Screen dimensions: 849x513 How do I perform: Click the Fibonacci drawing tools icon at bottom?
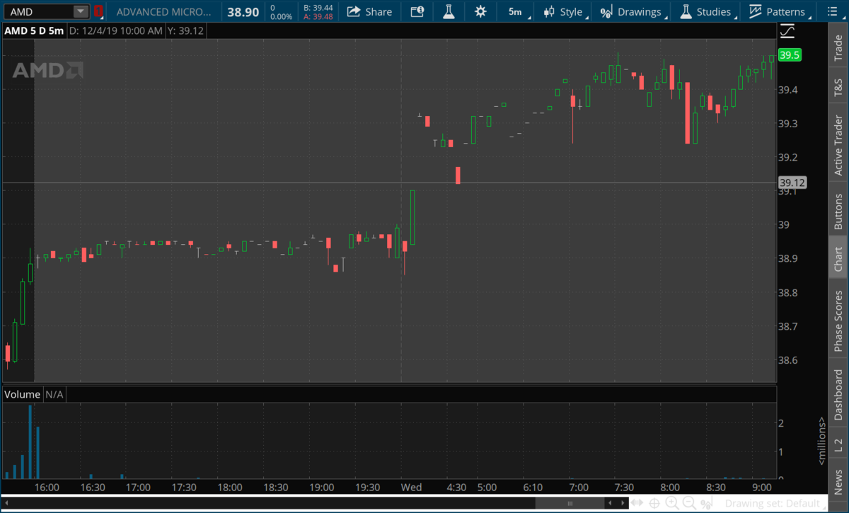click(x=705, y=503)
